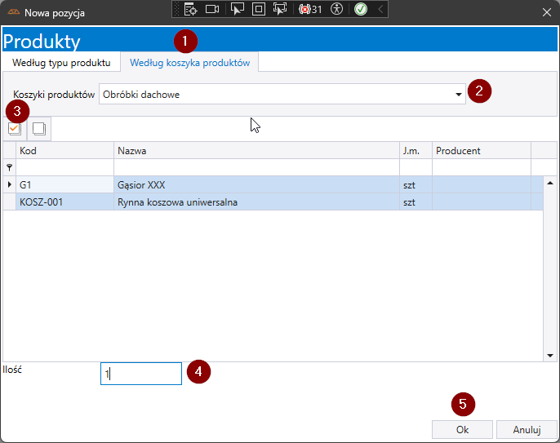Collapse the debug toolbar with chevron
The image size is (560, 443).
(380, 10)
